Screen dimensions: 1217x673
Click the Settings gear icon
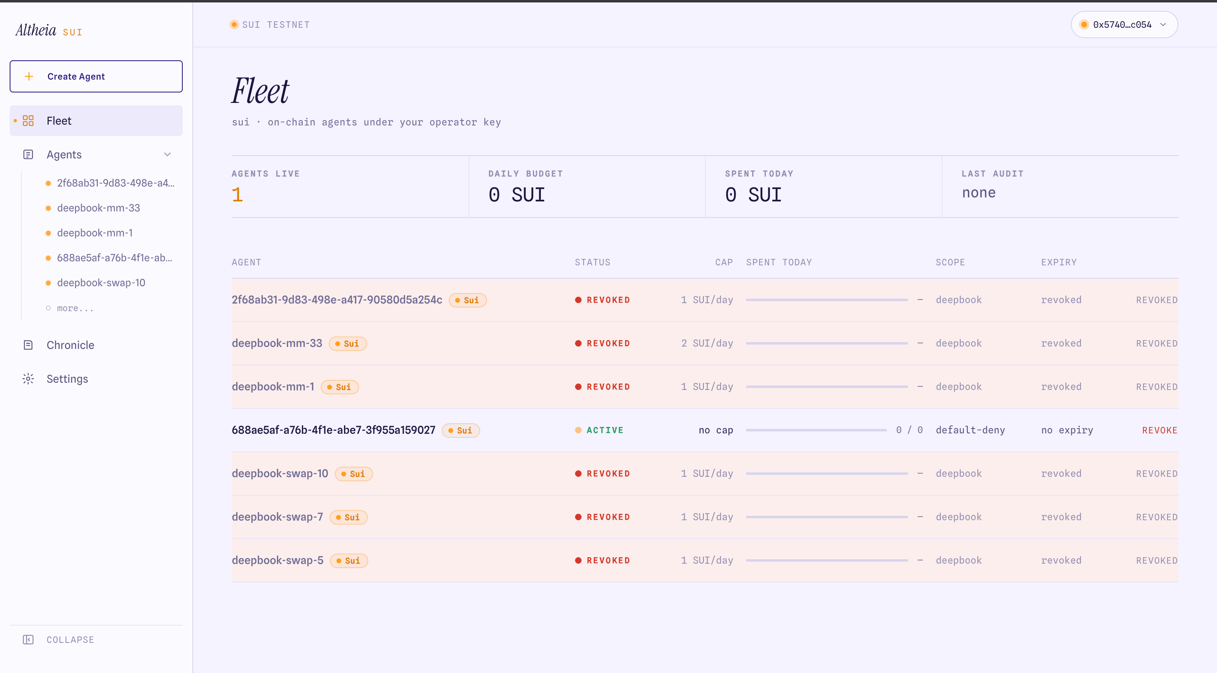(28, 379)
